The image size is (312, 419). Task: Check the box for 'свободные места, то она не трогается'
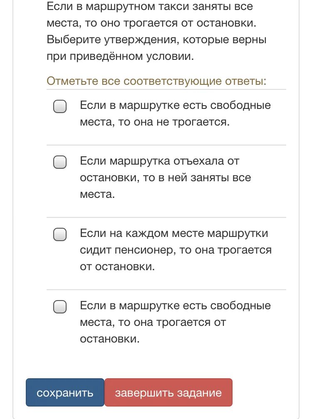click(x=60, y=106)
